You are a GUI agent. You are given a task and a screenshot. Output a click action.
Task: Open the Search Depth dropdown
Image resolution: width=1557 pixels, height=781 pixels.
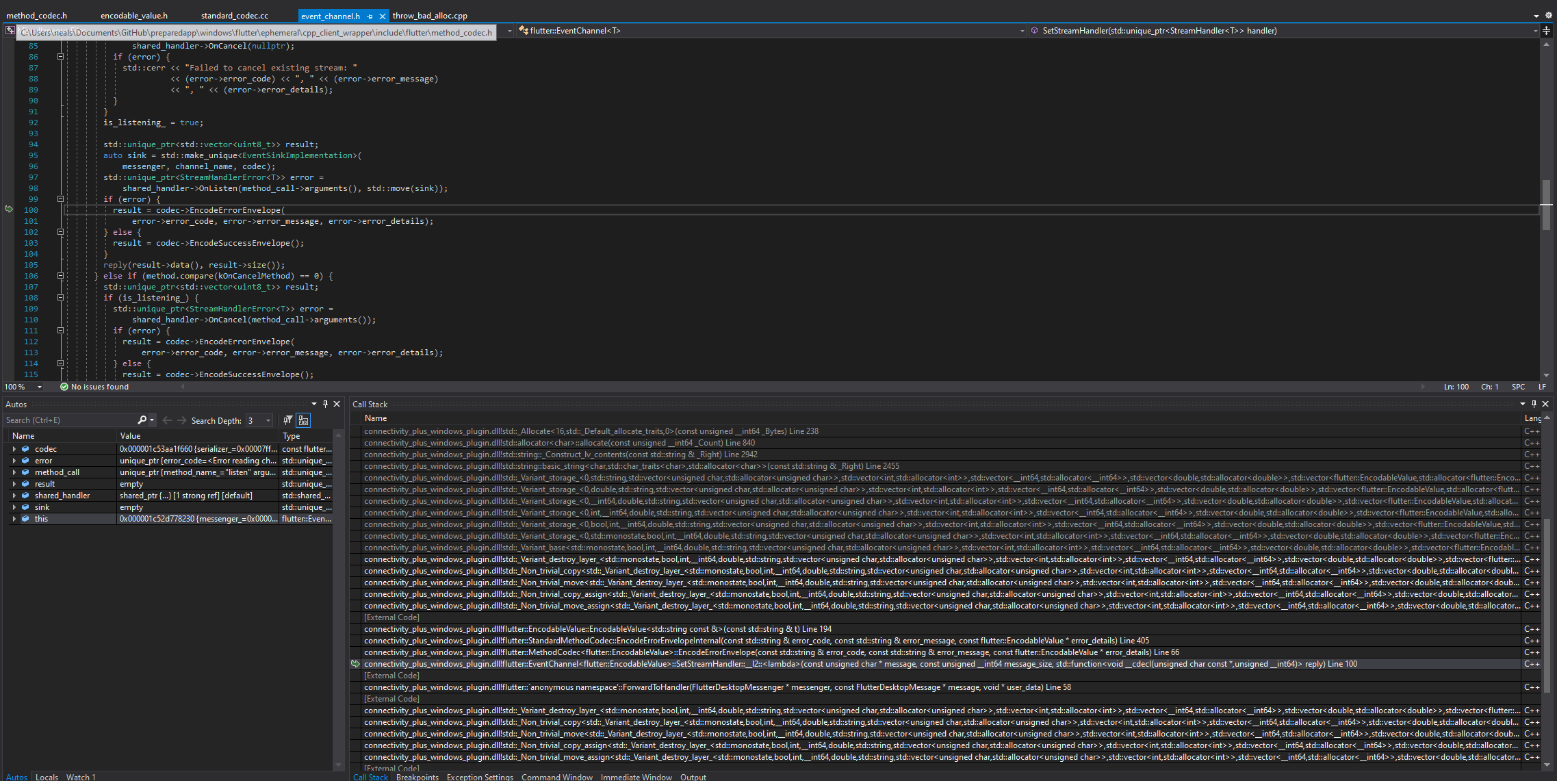[x=267, y=420]
